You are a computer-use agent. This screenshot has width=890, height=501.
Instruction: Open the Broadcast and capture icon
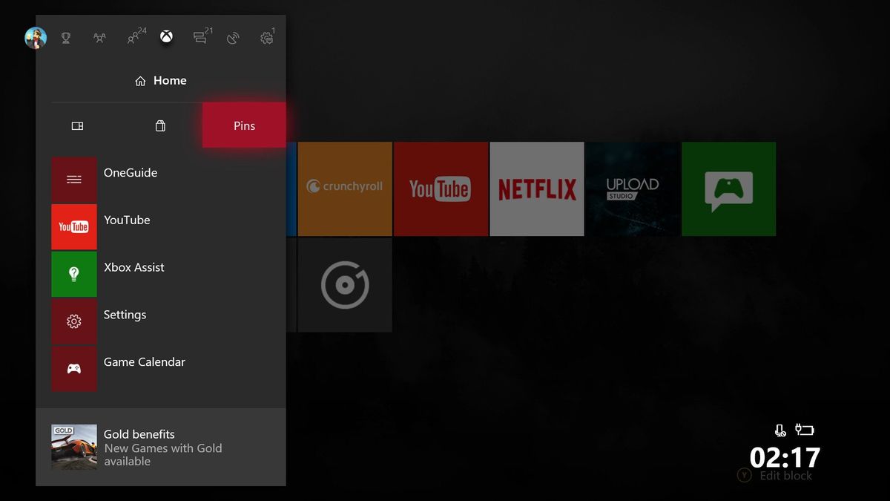232,37
